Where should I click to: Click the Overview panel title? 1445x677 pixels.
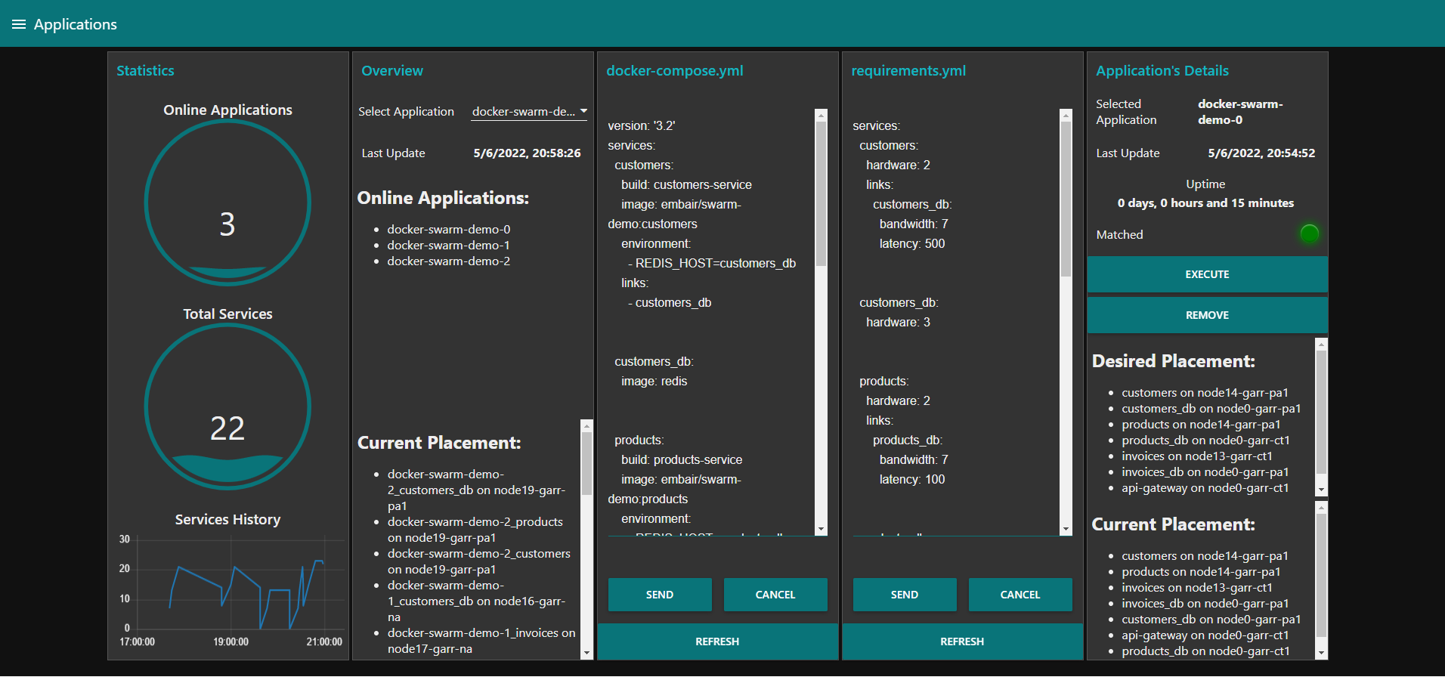point(392,70)
